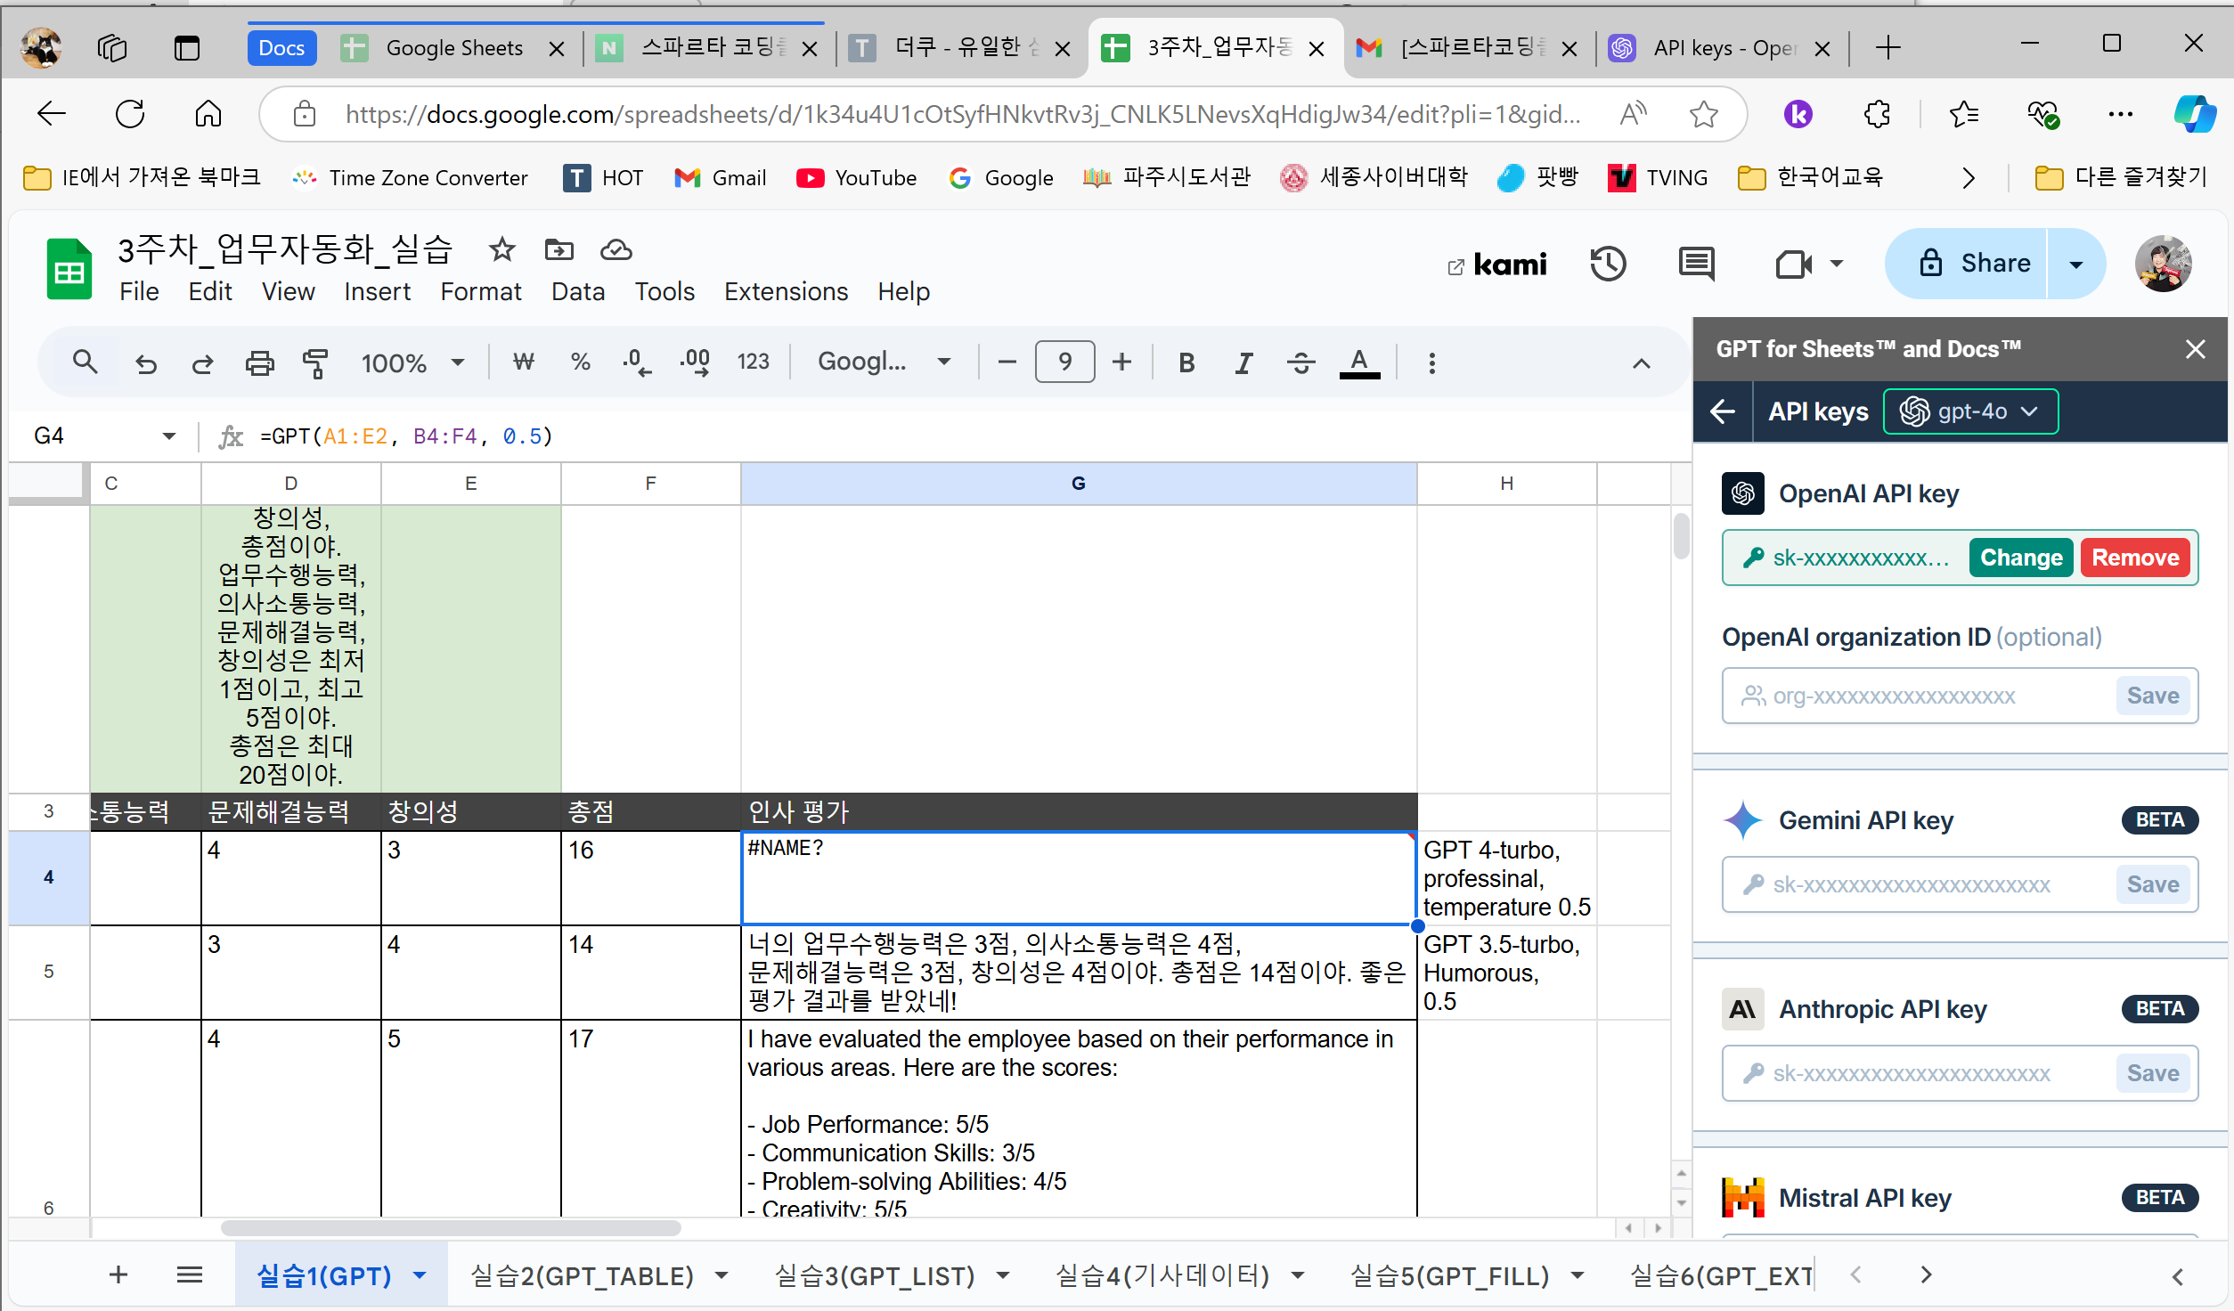
Task: Open YouTube bookmark
Action: click(856, 178)
